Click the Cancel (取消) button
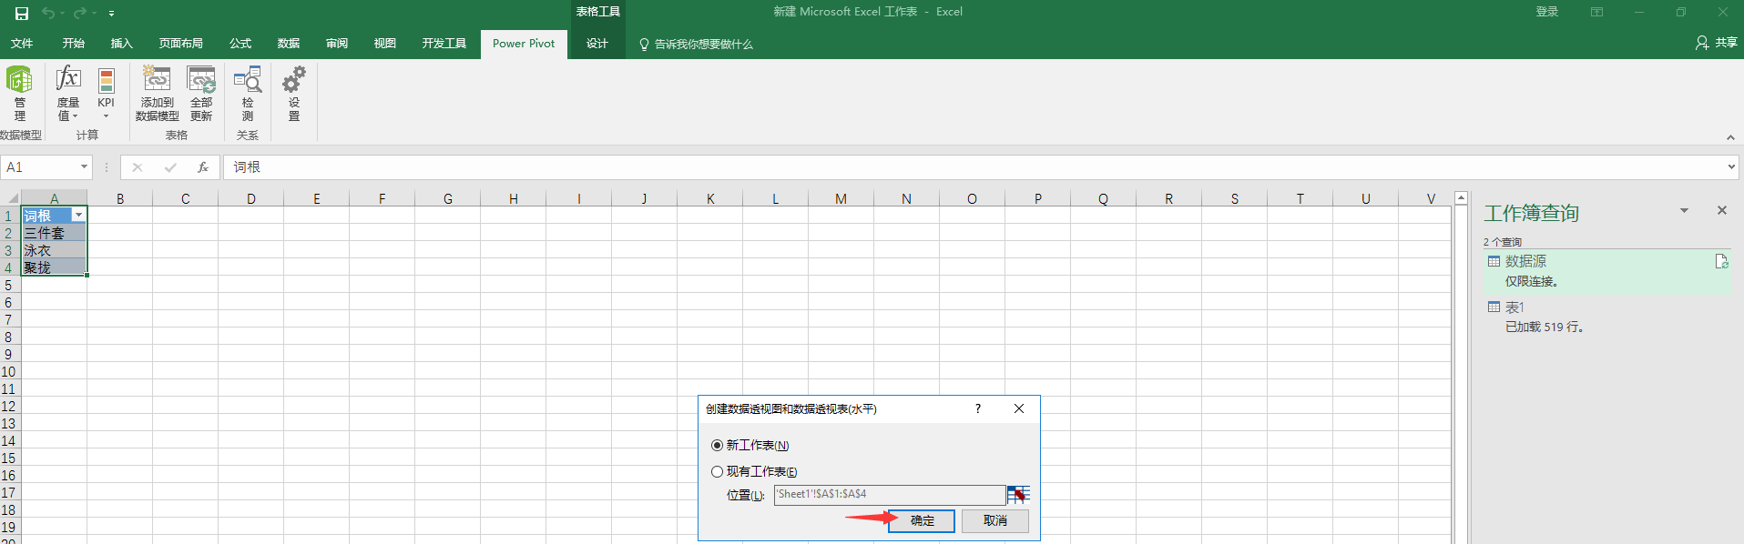This screenshot has height=544, width=1744. pos(995,520)
